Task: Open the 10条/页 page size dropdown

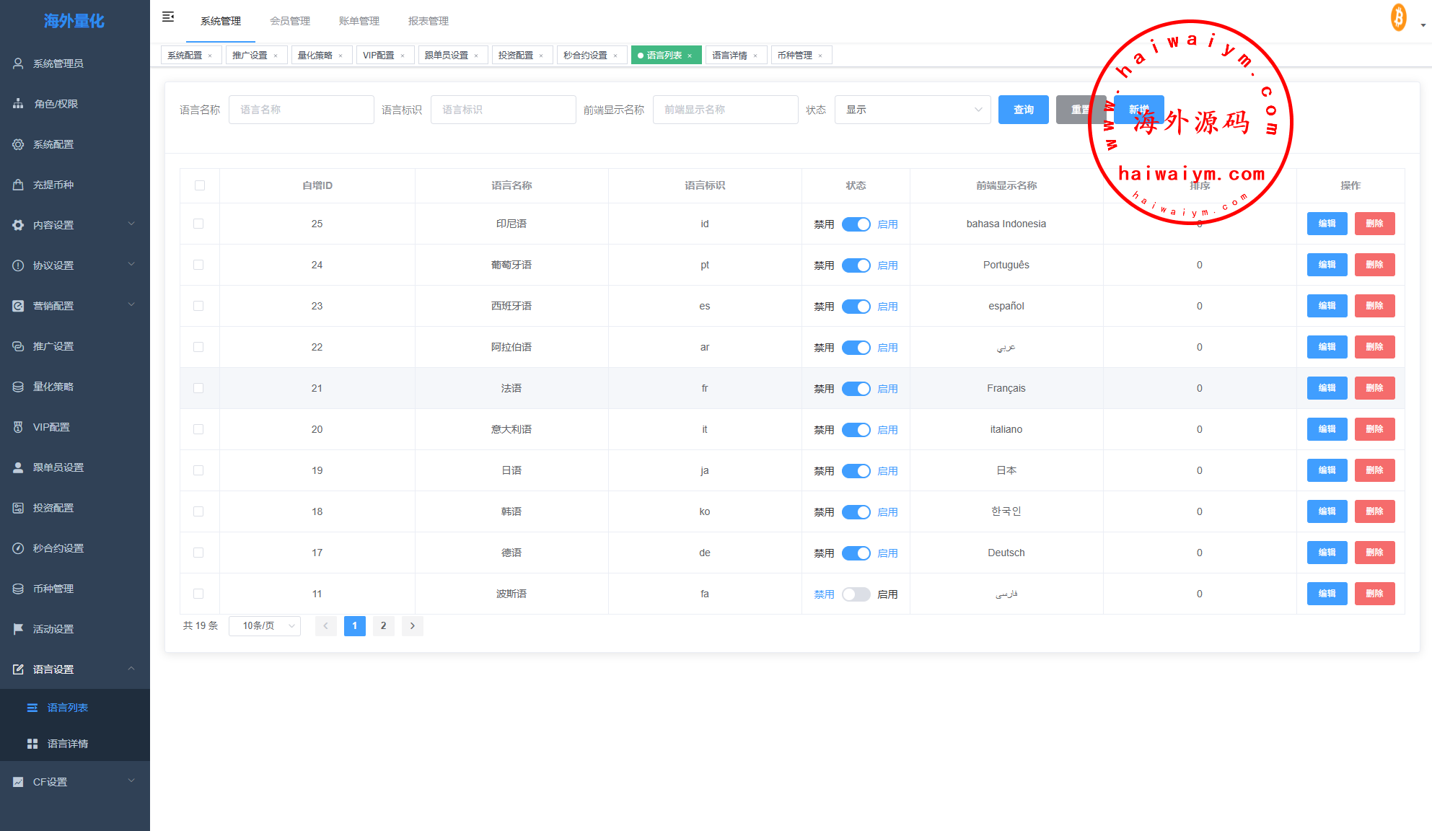Action: pos(264,626)
